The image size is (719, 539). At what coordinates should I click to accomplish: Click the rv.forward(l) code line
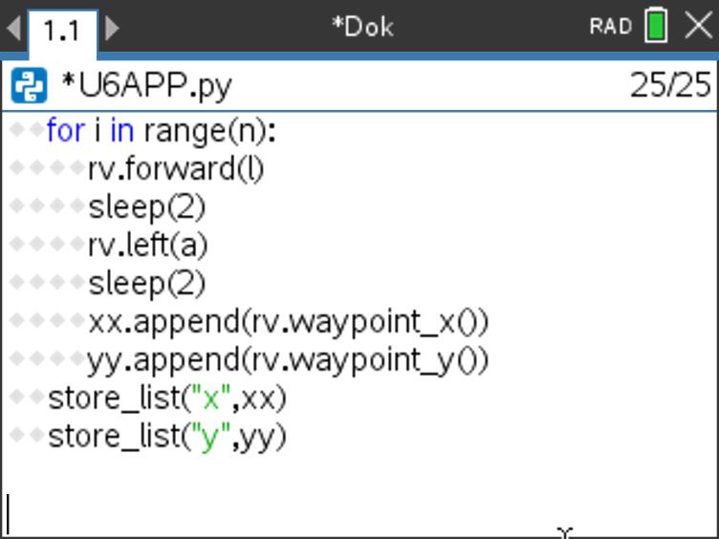click(176, 169)
